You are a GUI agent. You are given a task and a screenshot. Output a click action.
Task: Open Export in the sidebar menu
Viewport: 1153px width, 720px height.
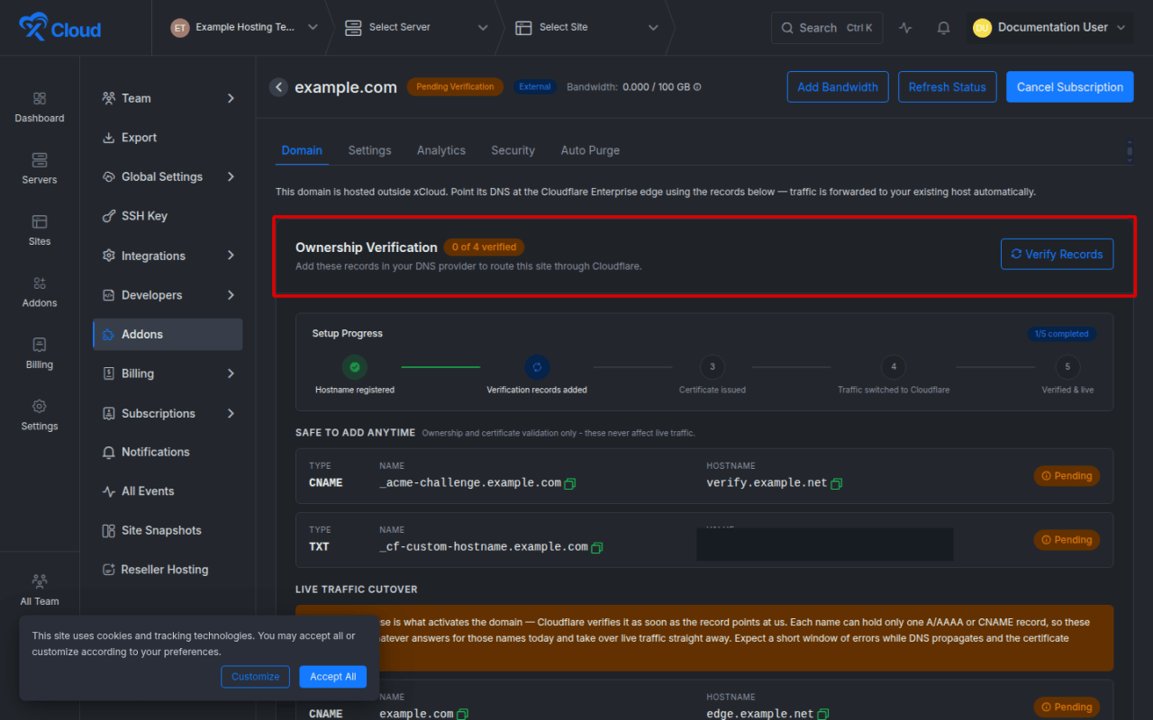pyautogui.click(x=168, y=138)
